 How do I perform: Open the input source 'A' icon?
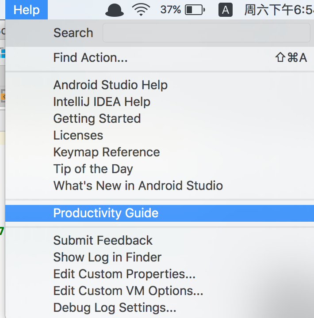(226, 10)
